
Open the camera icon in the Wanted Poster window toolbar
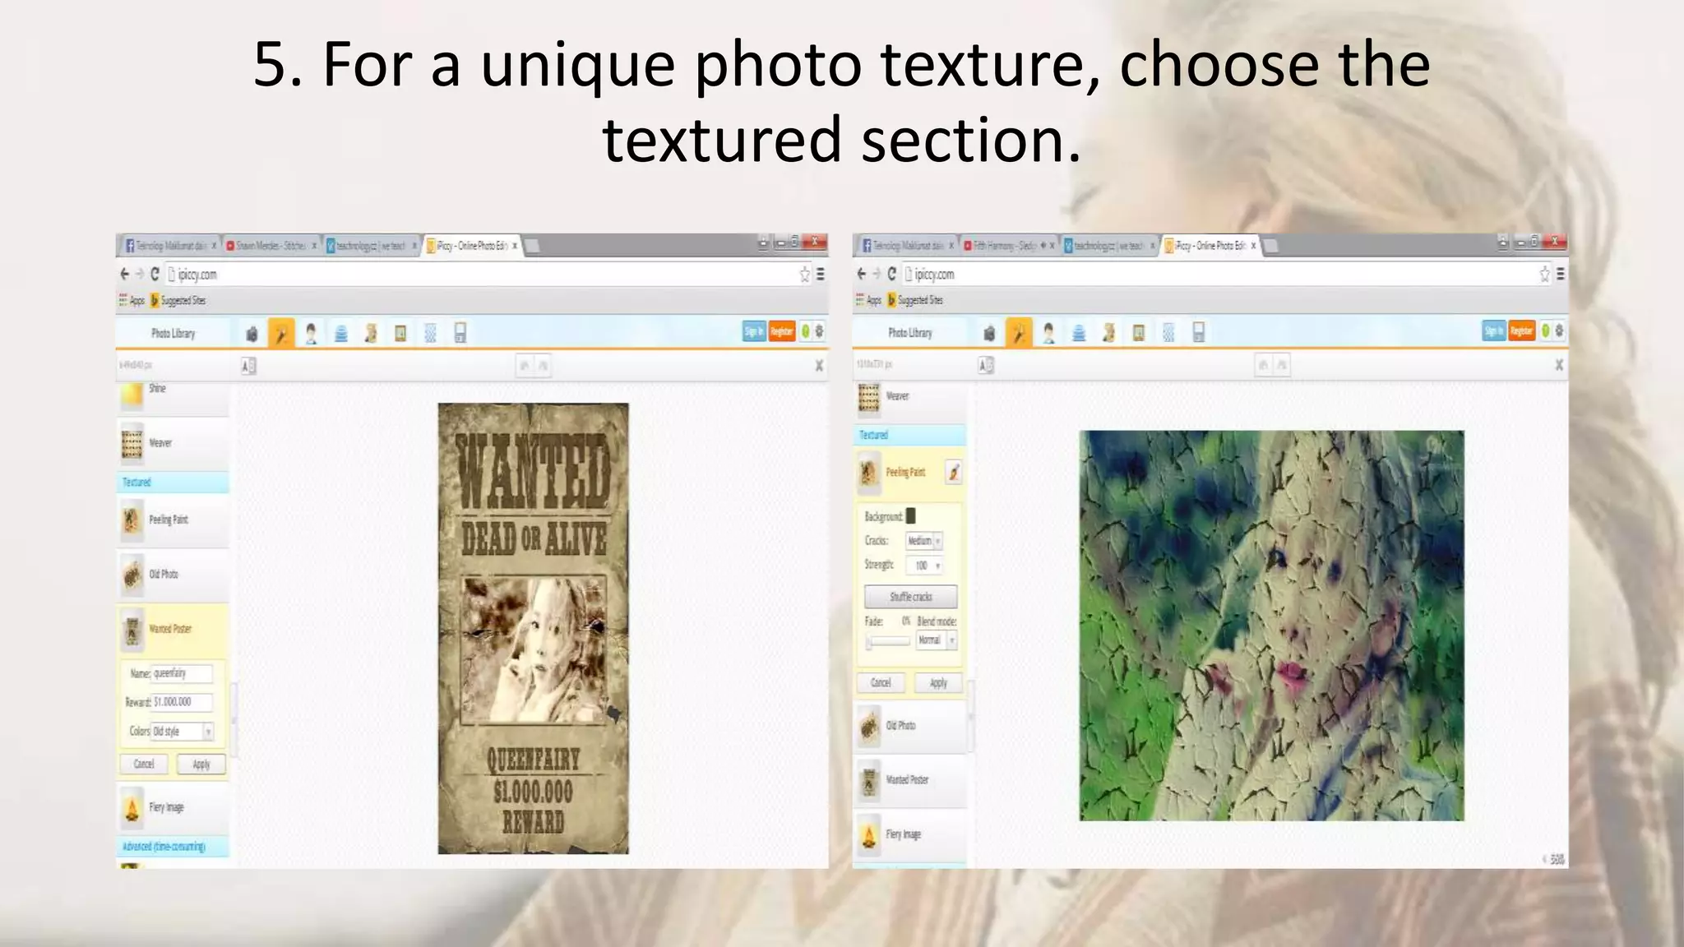click(x=252, y=333)
